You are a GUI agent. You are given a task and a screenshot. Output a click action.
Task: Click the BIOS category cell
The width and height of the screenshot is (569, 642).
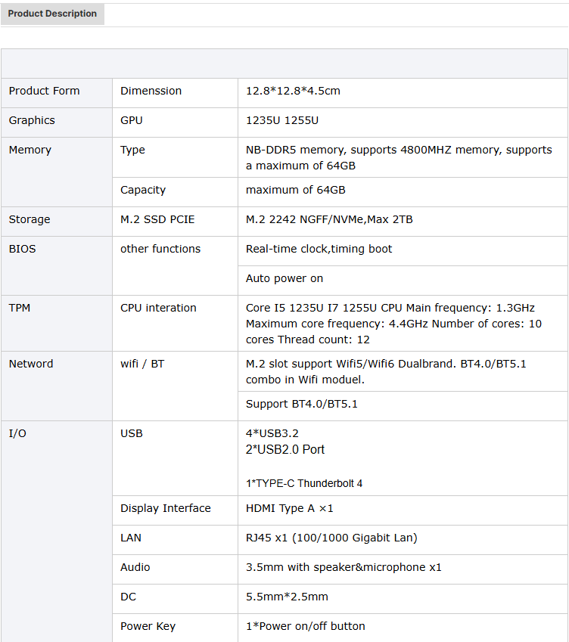22,249
